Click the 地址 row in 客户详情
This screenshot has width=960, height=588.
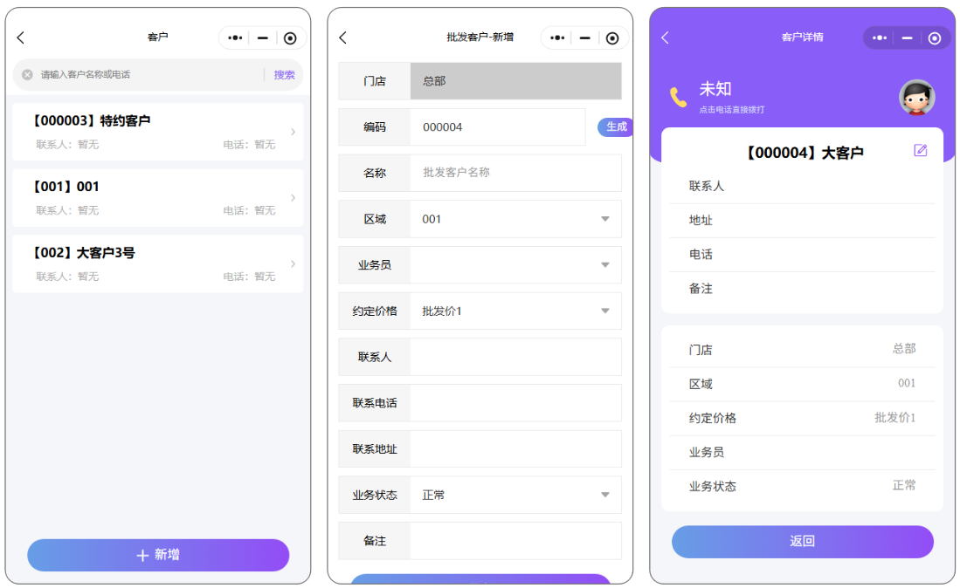803,220
